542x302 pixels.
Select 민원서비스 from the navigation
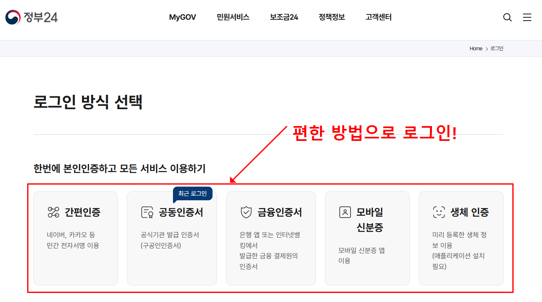pyautogui.click(x=233, y=17)
